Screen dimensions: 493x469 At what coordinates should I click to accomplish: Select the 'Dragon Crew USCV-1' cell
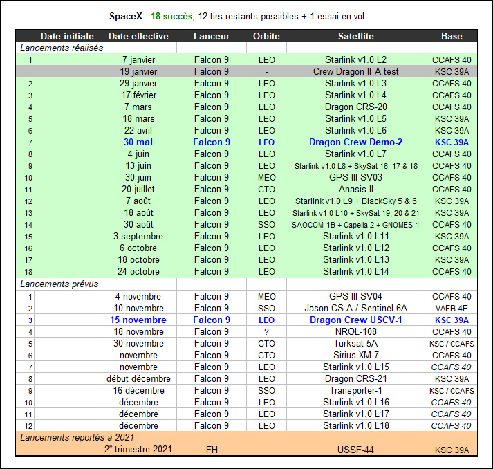click(356, 320)
